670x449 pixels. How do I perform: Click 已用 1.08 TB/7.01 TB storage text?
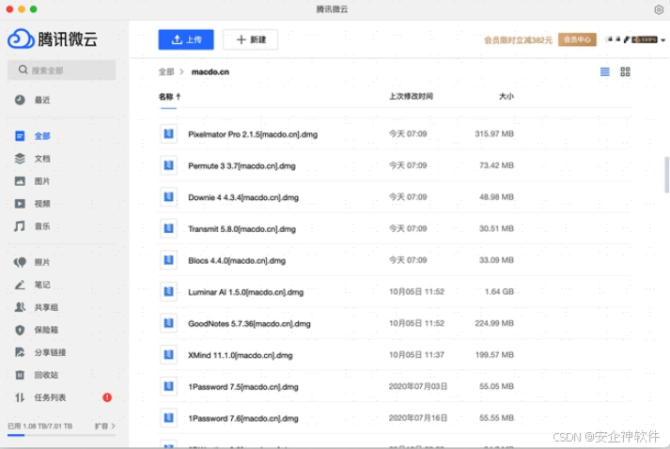coord(39,426)
